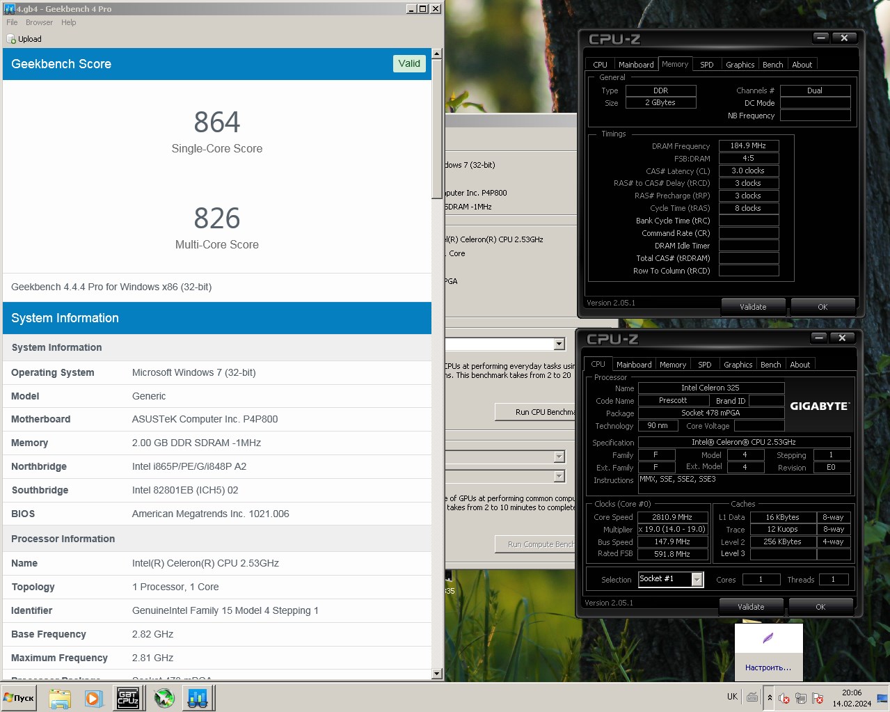The image size is (890, 712).
Task: Select the Geekbench bar-chart icon in the taskbar
Action: click(198, 697)
